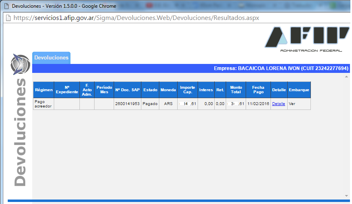Open the Detalle link for document 2600141953

click(x=279, y=104)
